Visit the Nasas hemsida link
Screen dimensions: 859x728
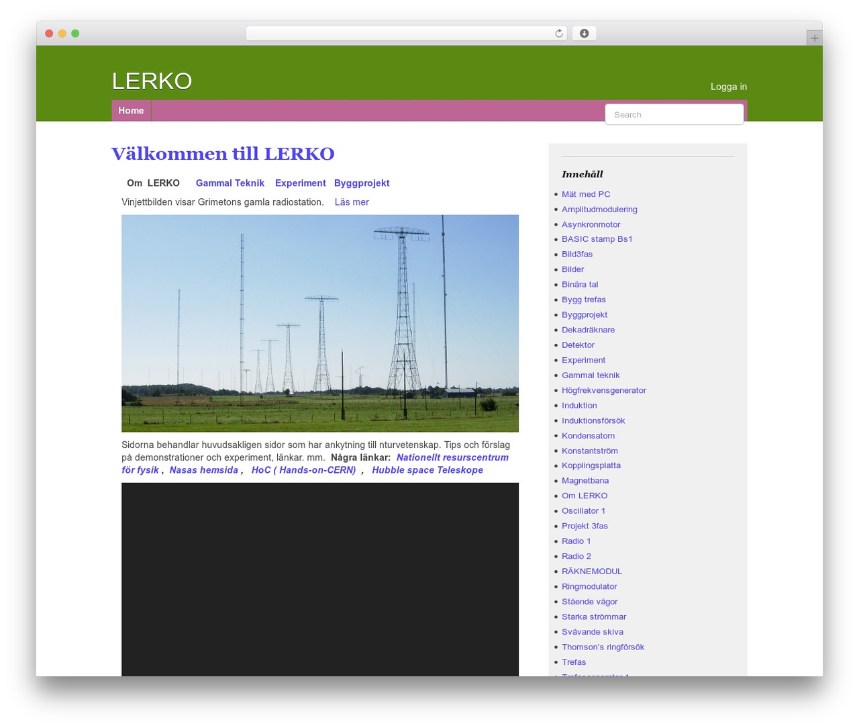coord(203,470)
